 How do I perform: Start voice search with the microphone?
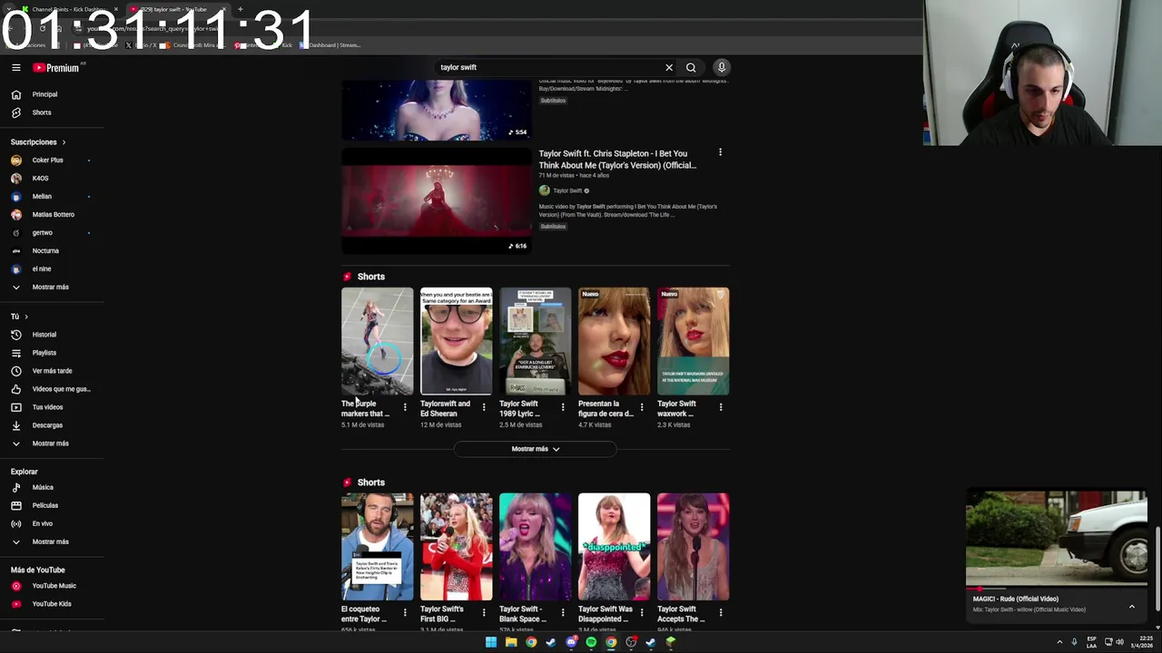[x=722, y=67]
